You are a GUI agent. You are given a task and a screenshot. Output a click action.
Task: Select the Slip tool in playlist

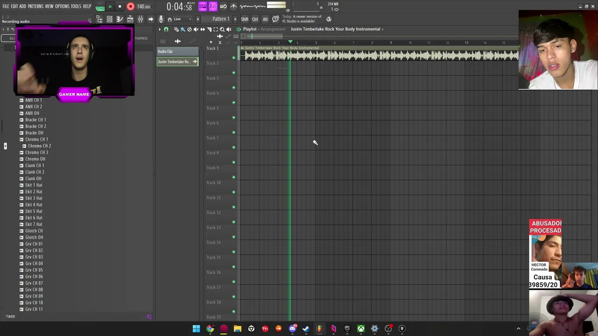pyautogui.click(x=202, y=29)
